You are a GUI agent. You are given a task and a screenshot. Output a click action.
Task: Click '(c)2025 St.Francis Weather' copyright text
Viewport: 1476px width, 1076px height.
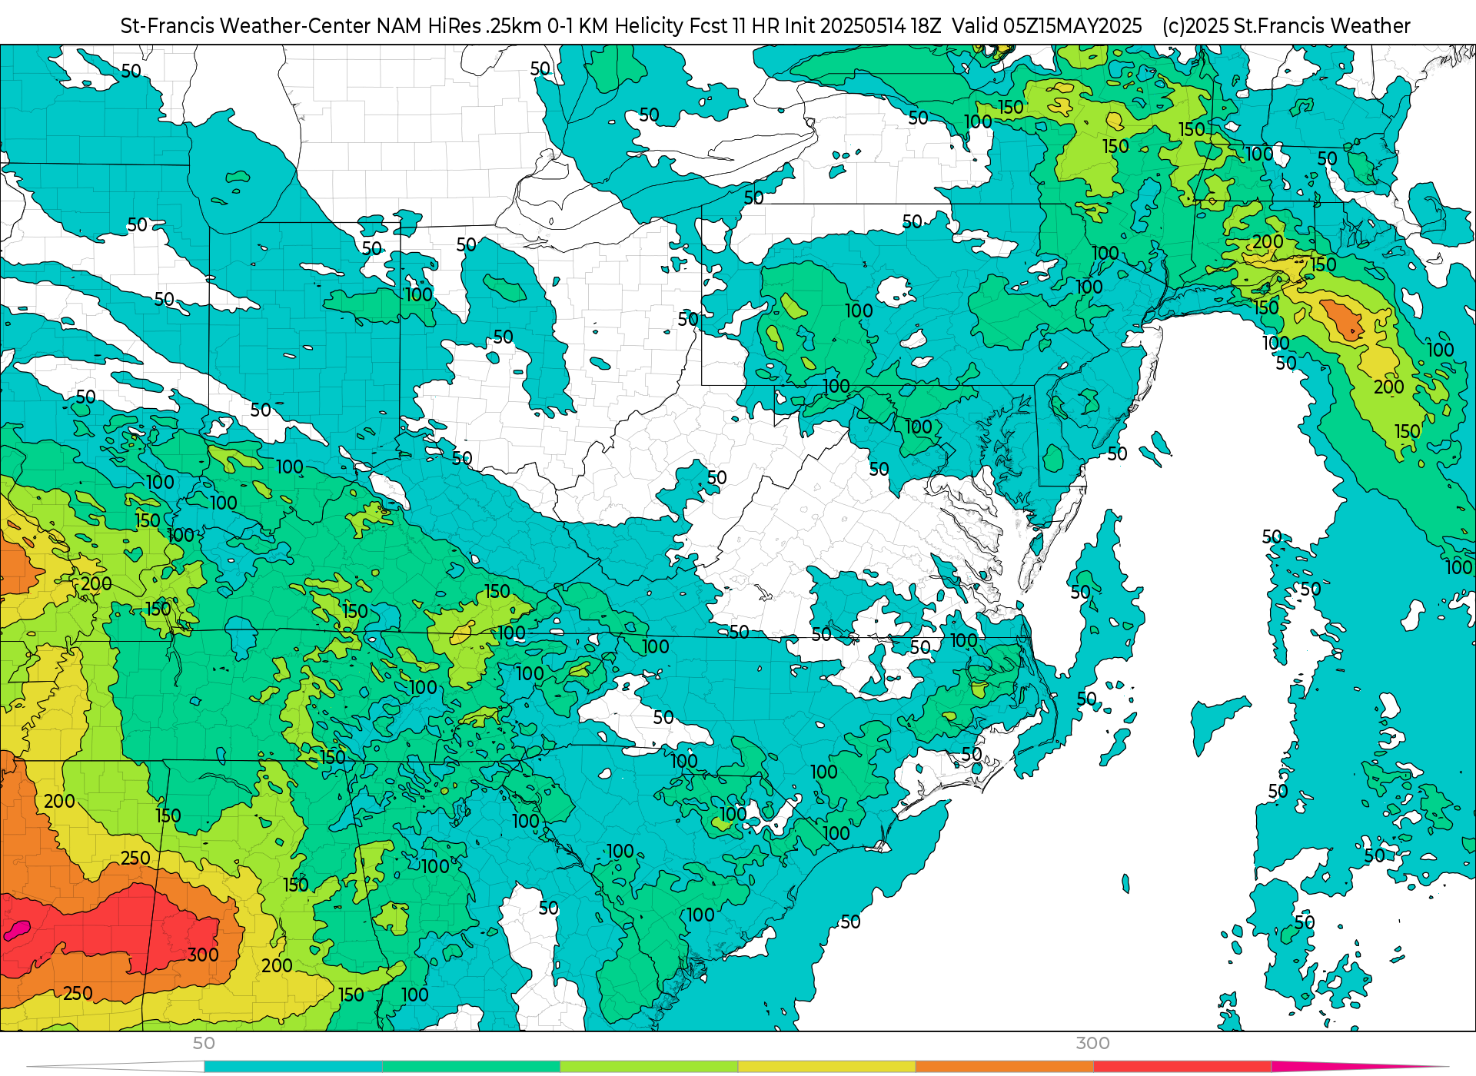[1286, 26]
